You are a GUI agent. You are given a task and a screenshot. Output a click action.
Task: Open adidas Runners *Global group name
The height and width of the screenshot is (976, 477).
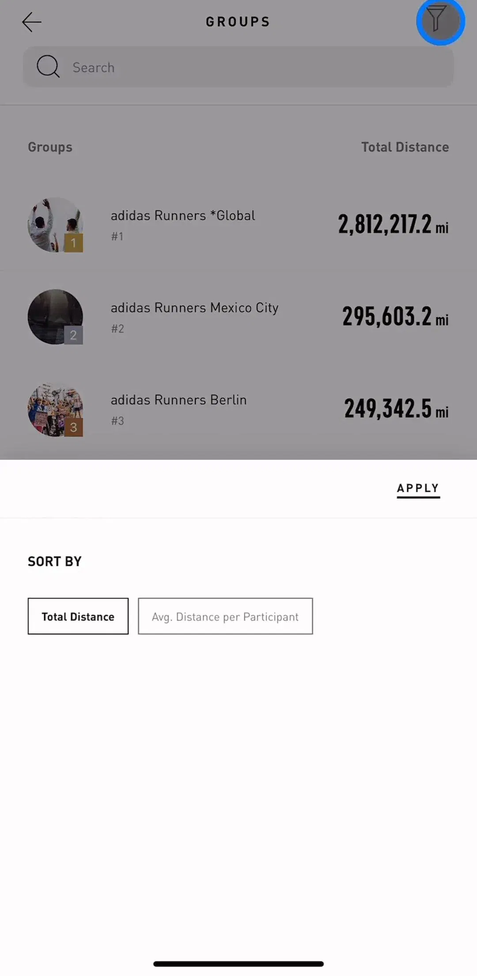click(x=183, y=216)
